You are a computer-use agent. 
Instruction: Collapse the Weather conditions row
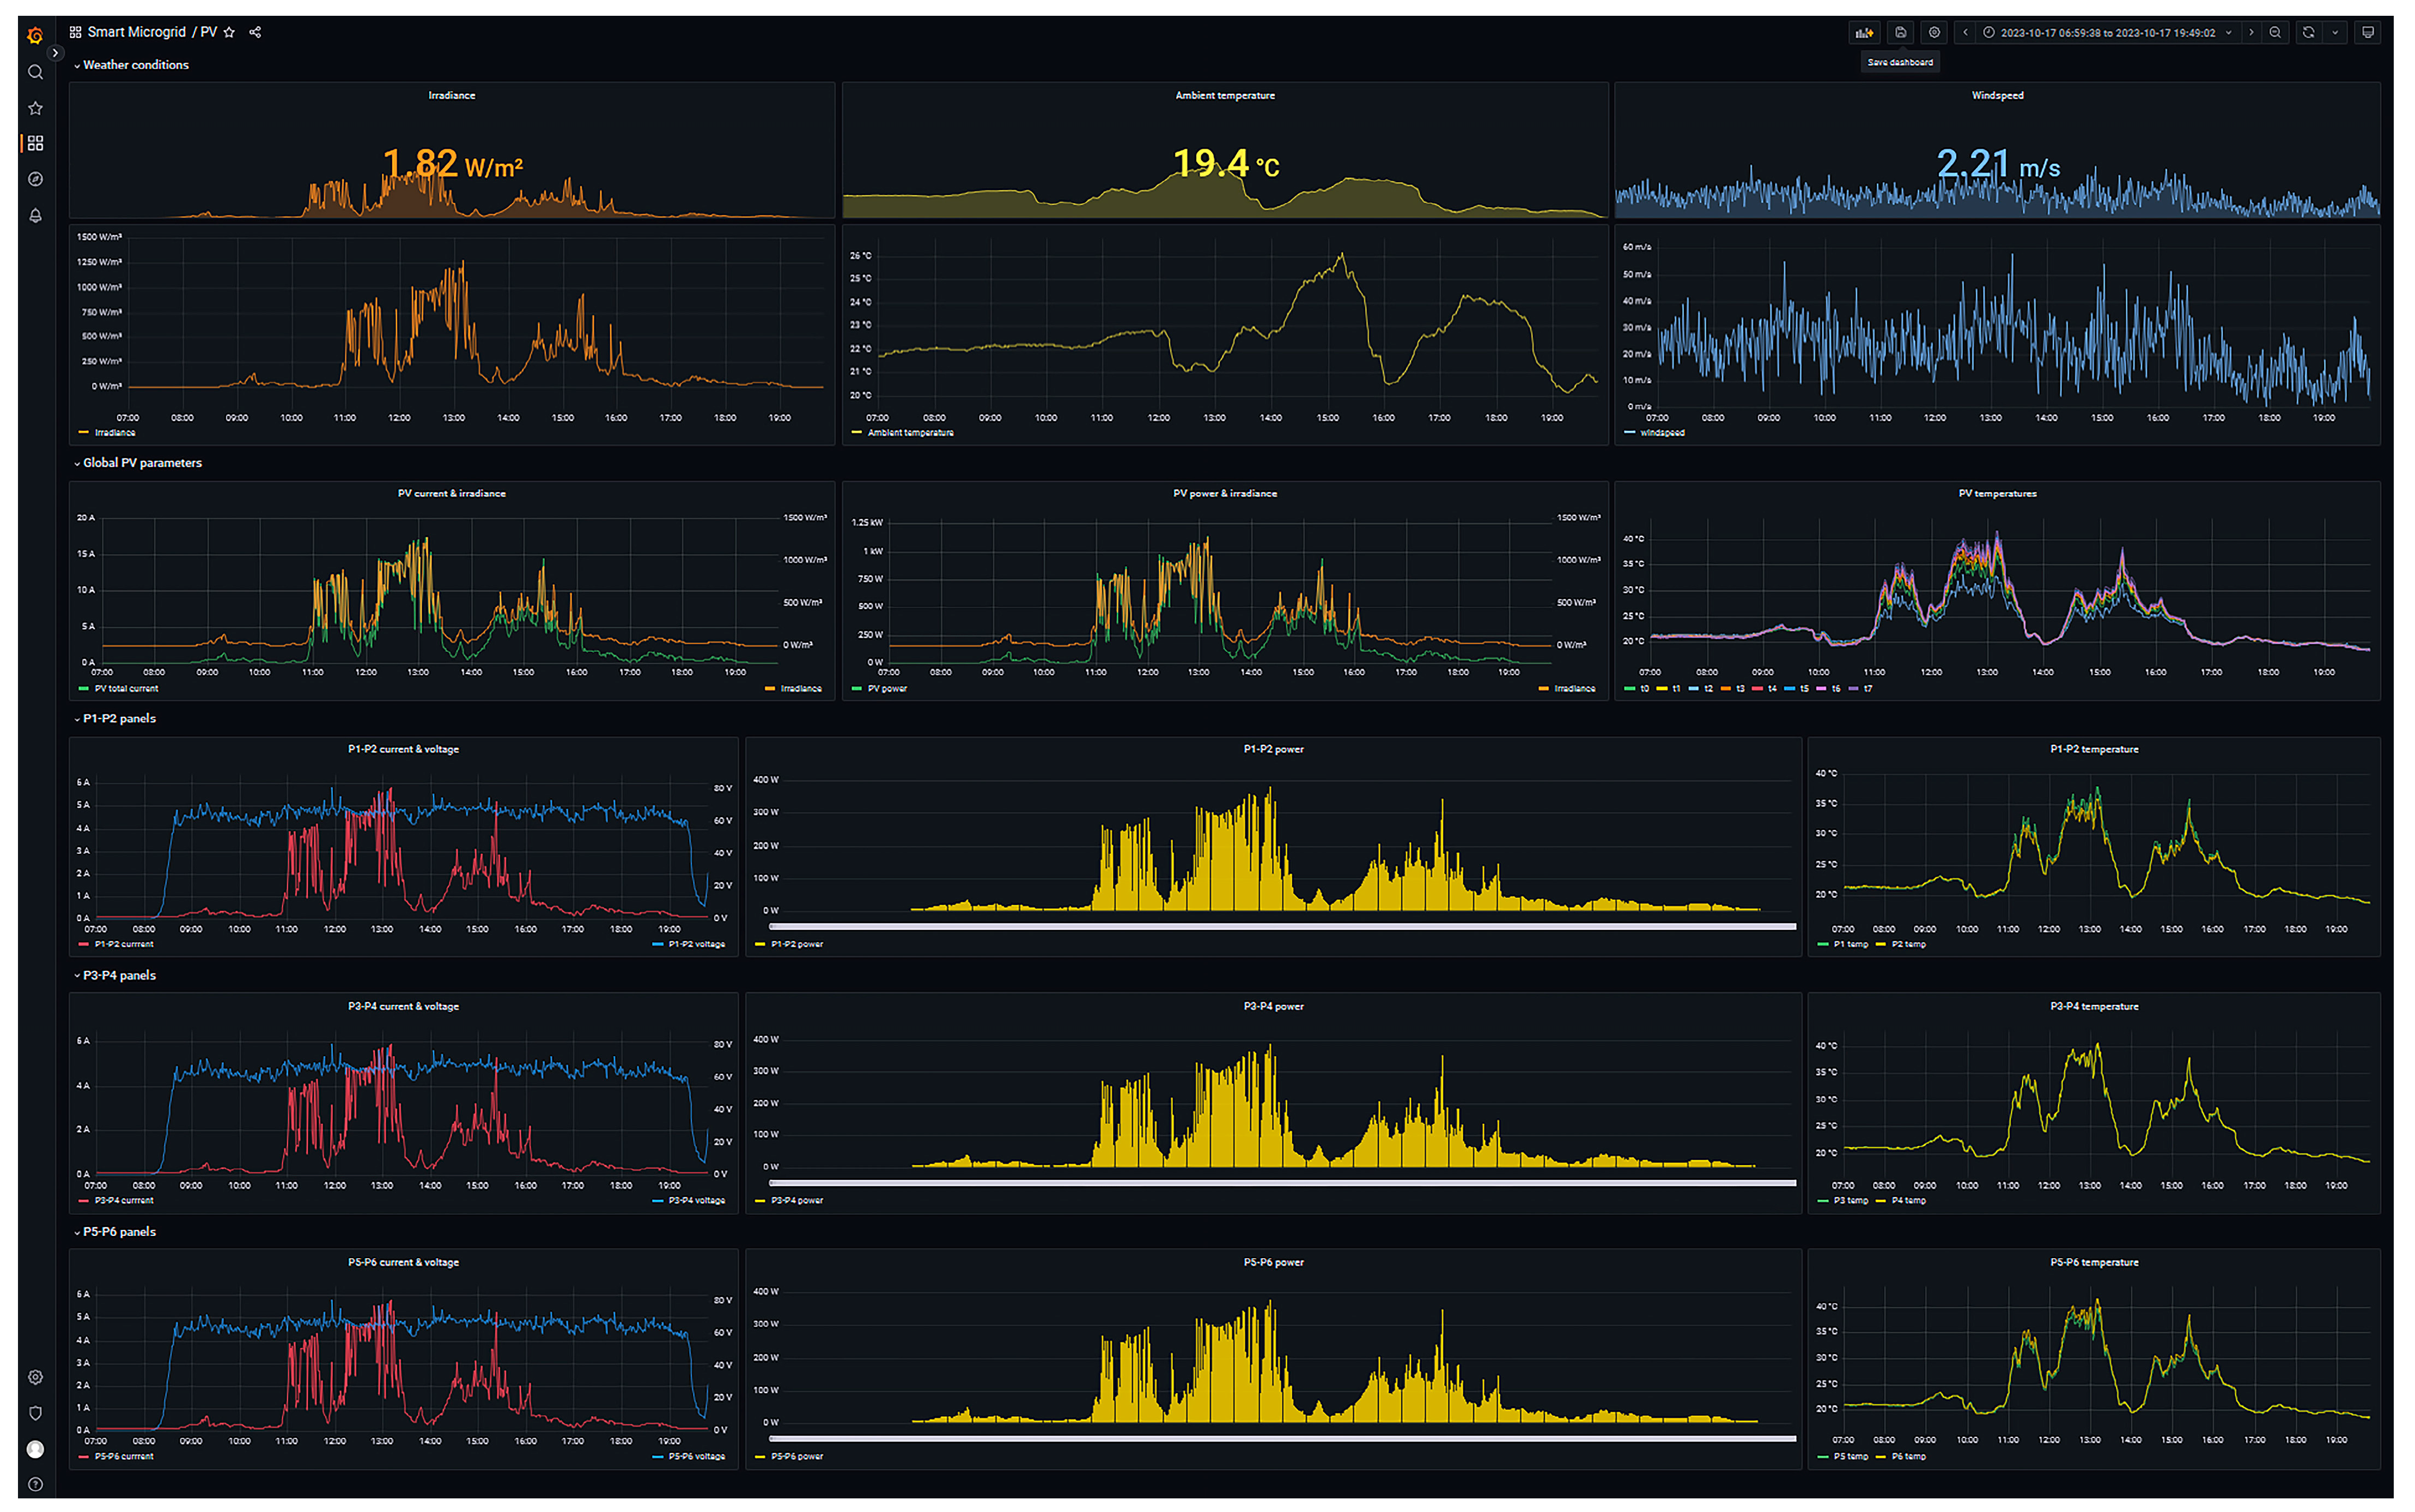(135, 65)
